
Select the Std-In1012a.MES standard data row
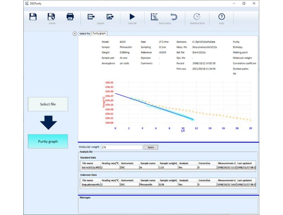click(91, 168)
